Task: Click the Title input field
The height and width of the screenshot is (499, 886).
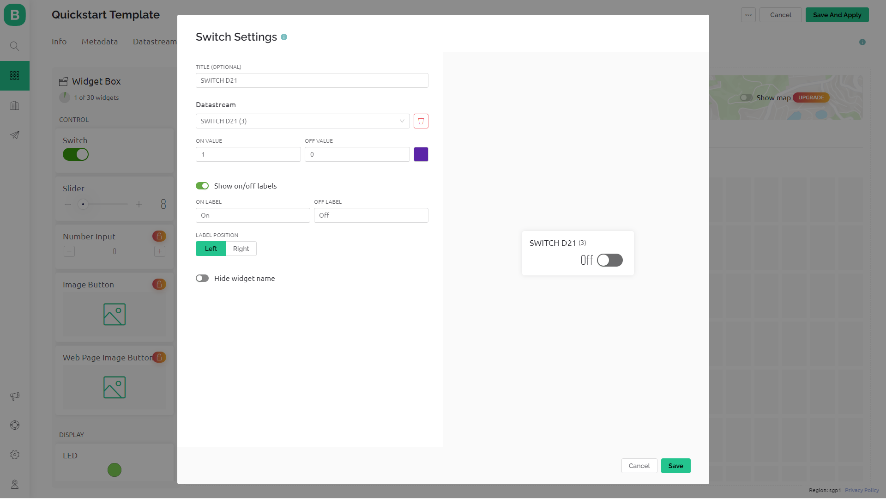Action: tap(312, 80)
